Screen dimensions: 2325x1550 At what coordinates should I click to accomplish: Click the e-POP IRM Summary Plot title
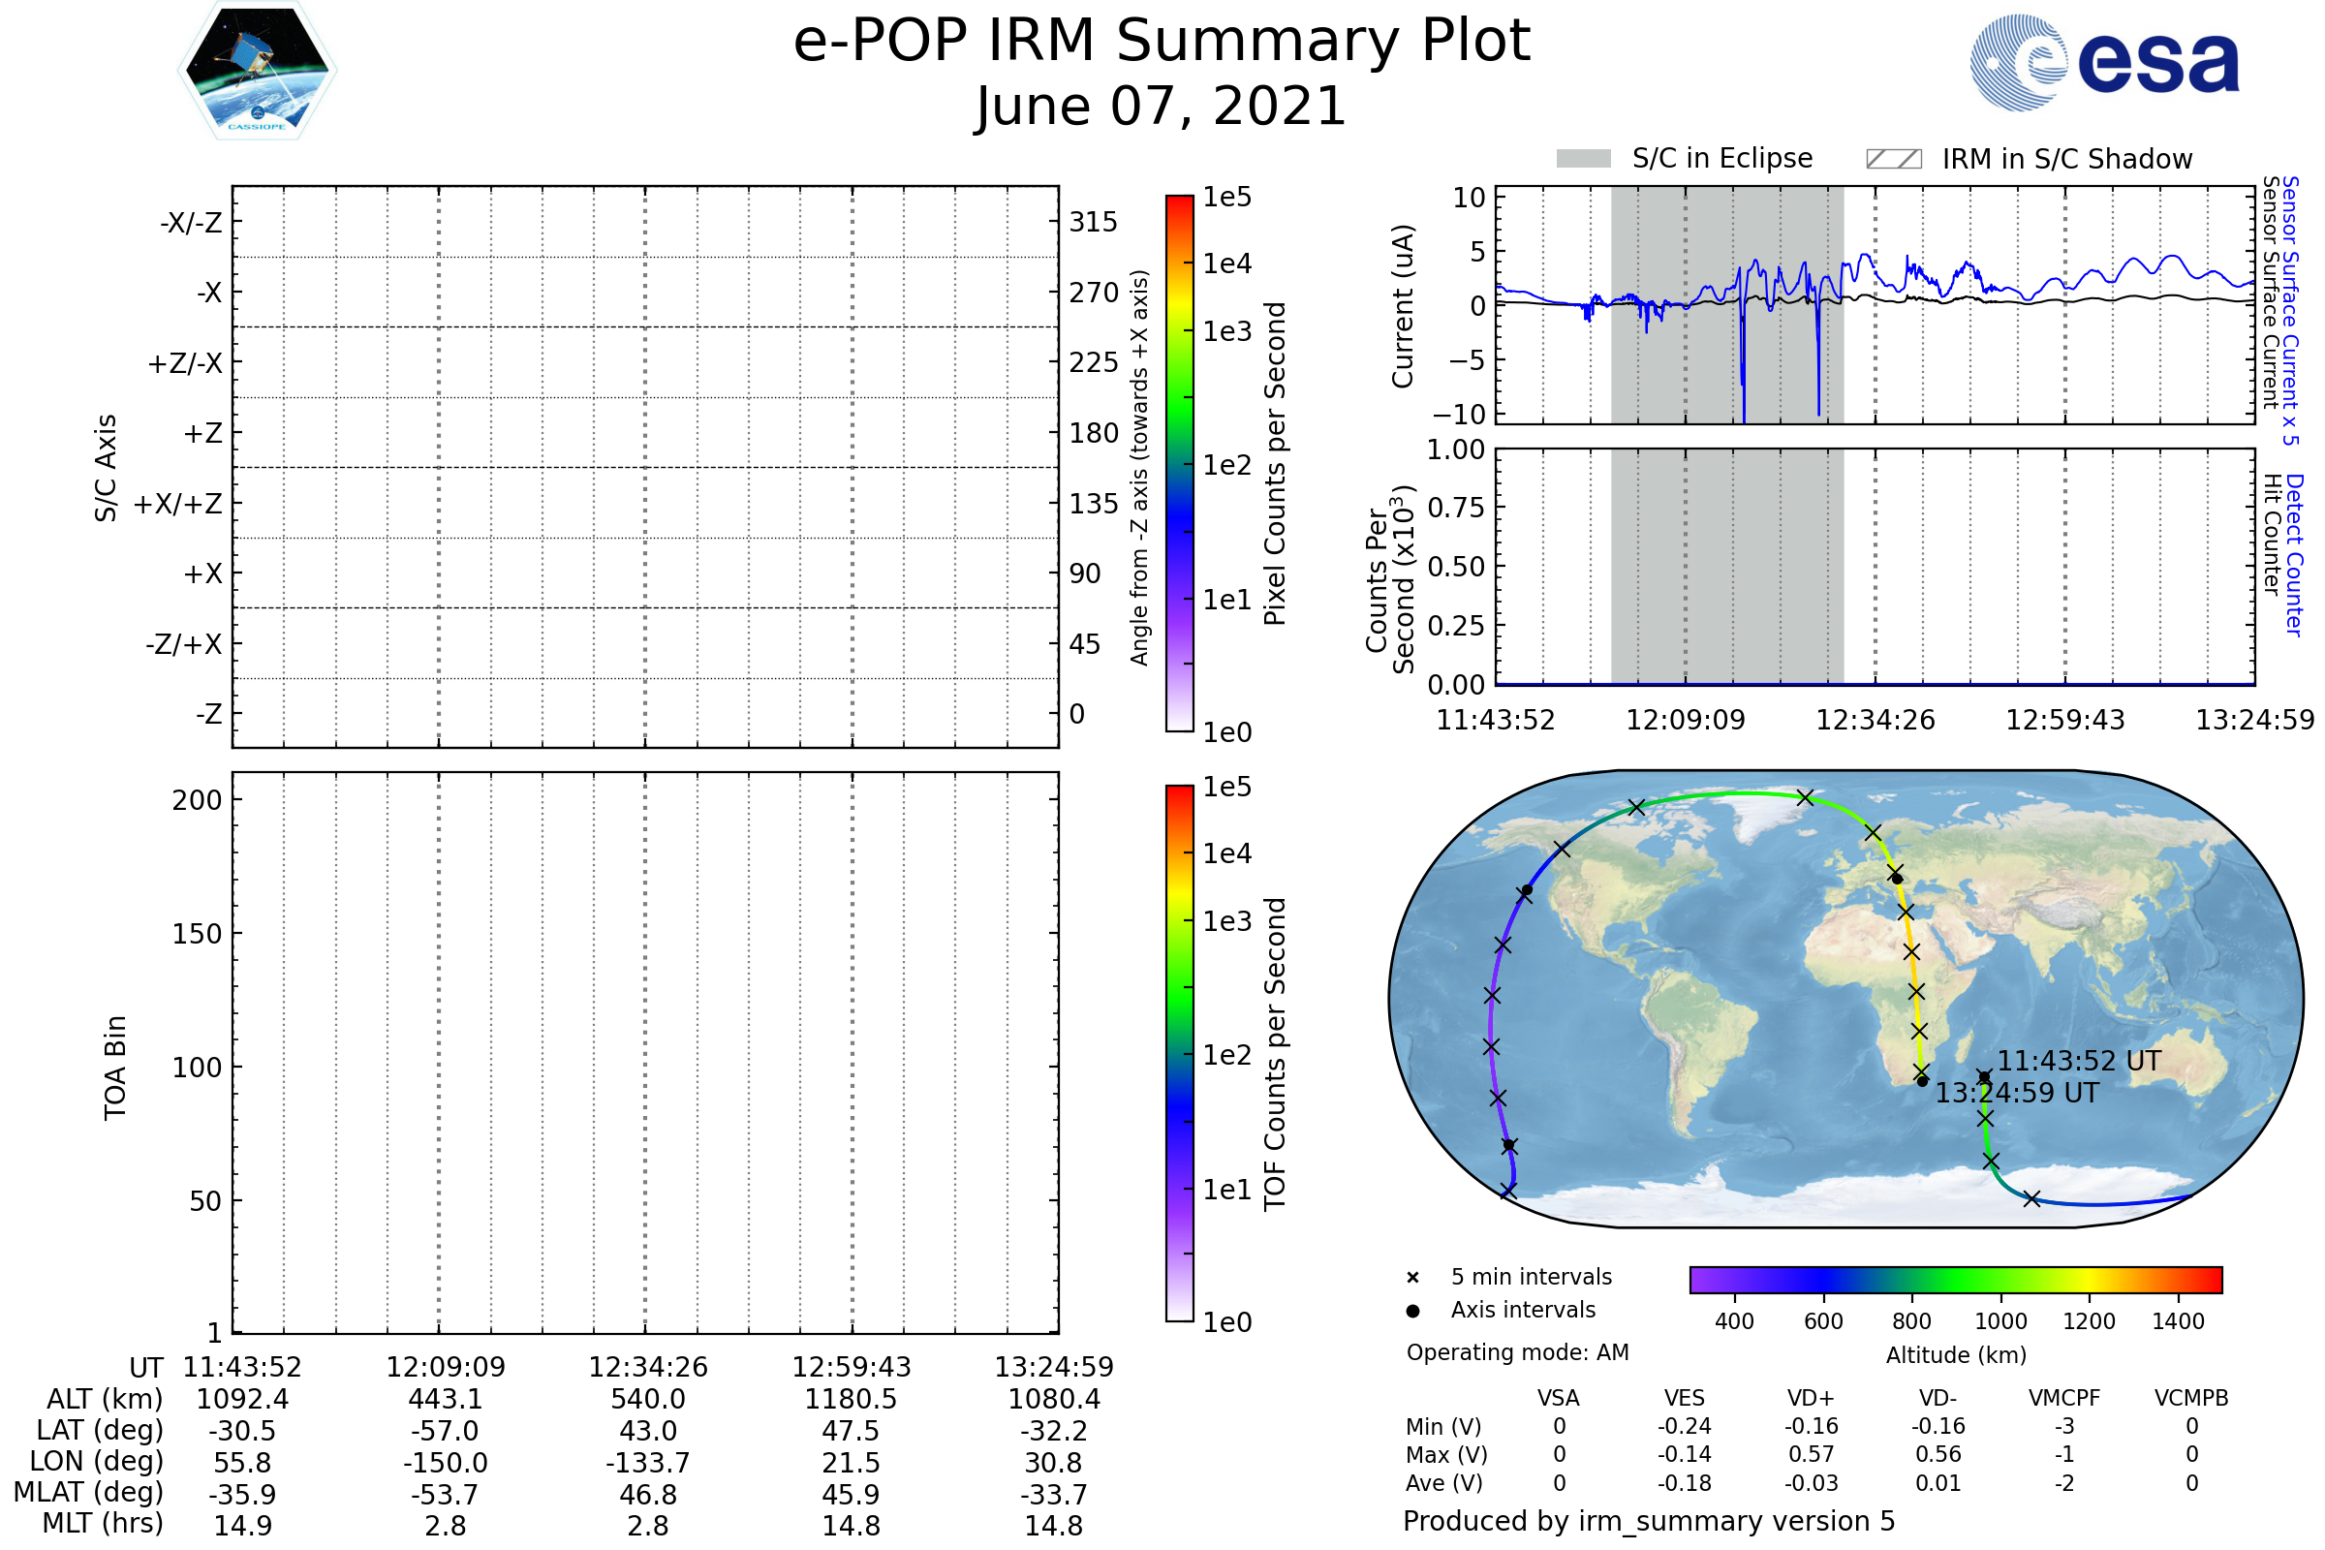[1162, 42]
